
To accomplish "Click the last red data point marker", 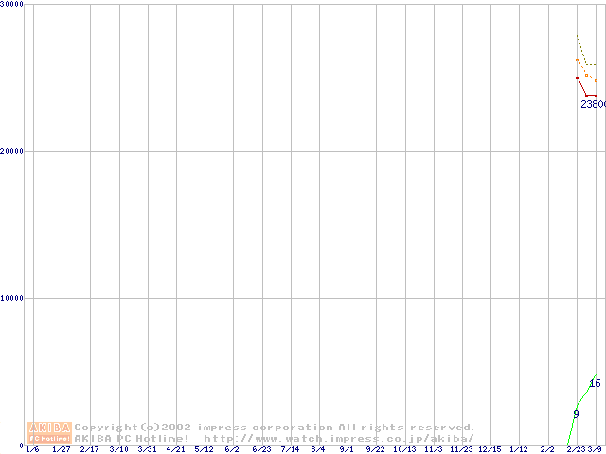I will tap(596, 96).
